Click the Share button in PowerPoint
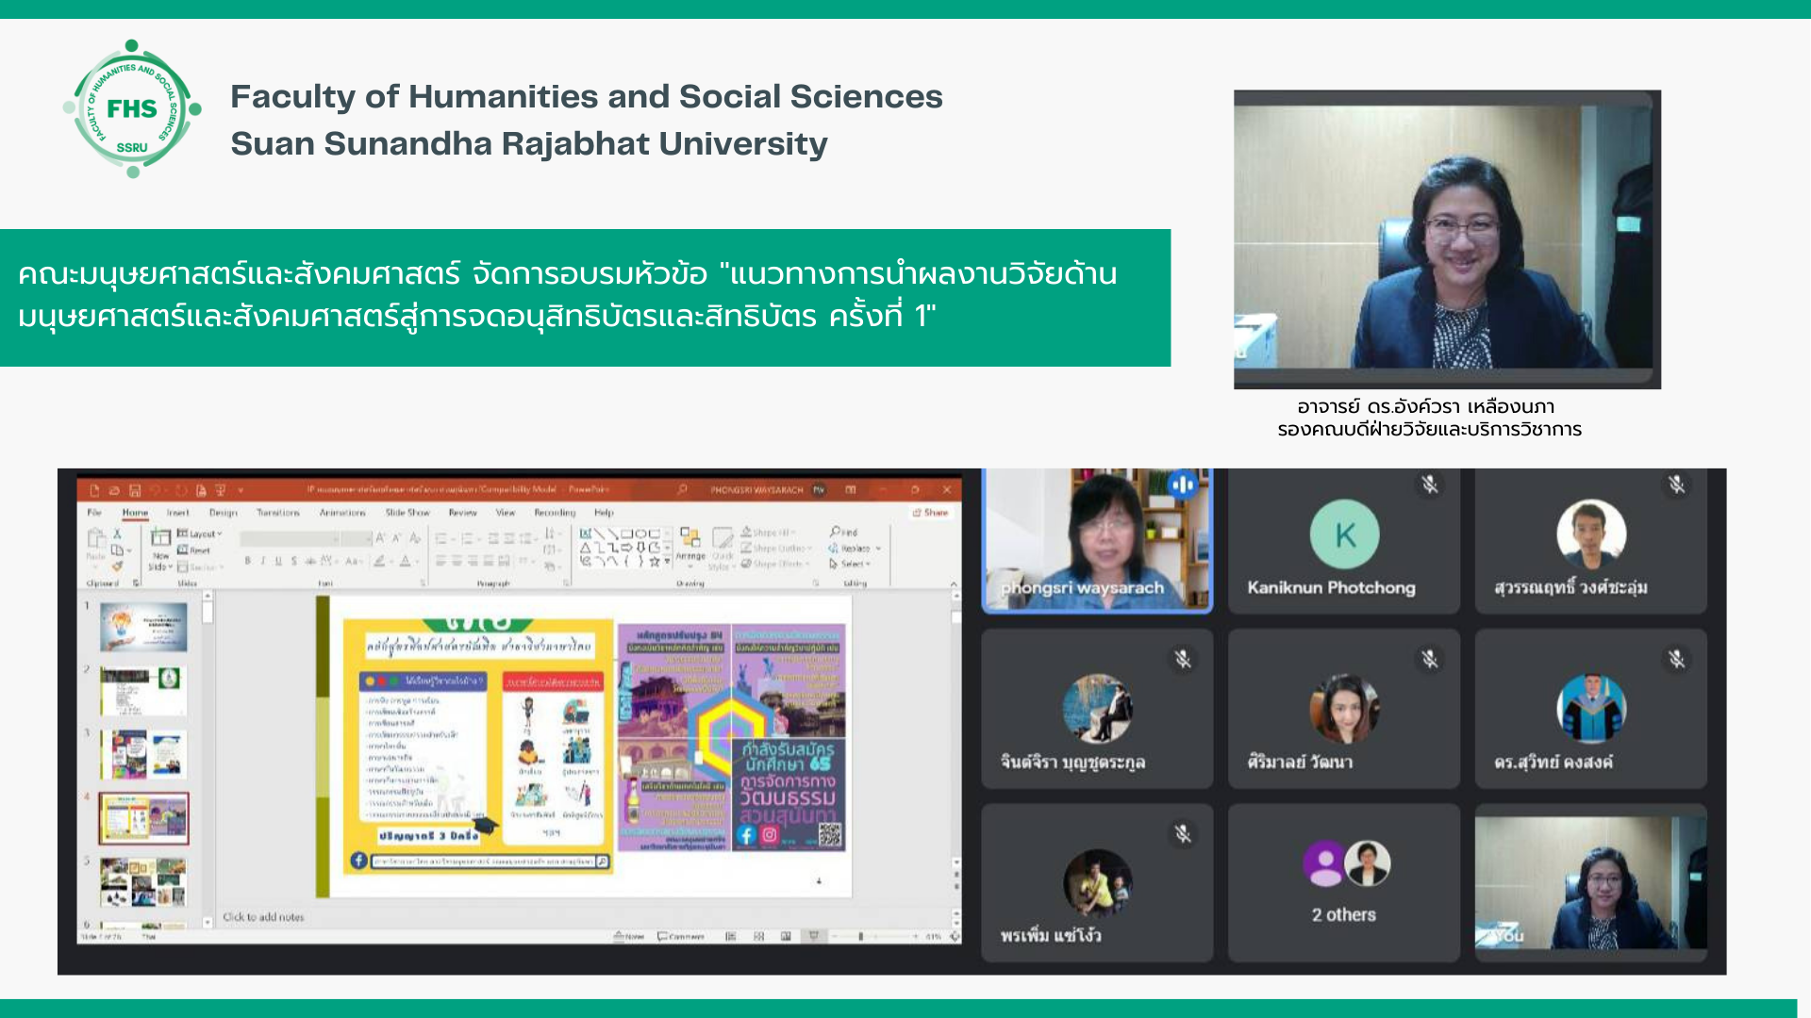1811x1018 pixels. [931, 513]
